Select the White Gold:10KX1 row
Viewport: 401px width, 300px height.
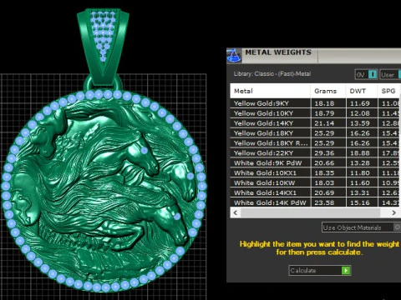click(x=315, y=173)
